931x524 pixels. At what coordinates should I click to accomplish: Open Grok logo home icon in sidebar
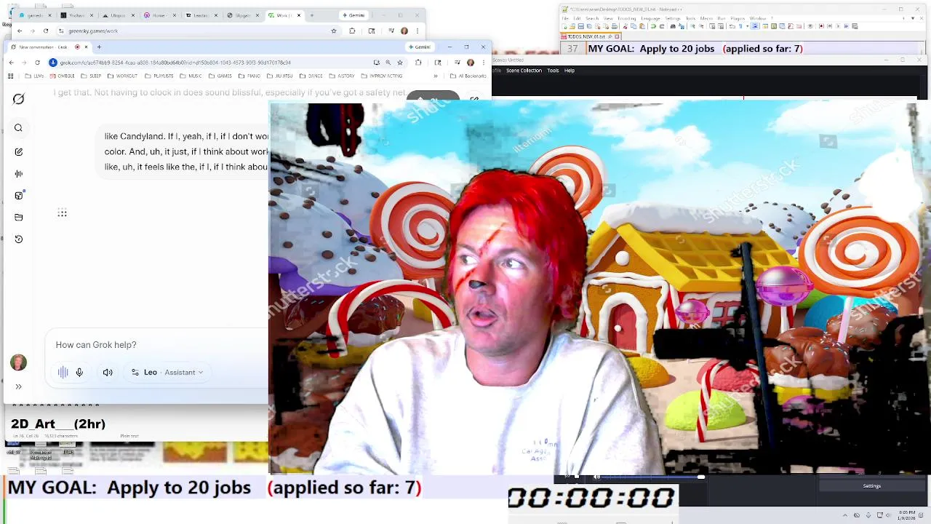pos(18,99)
